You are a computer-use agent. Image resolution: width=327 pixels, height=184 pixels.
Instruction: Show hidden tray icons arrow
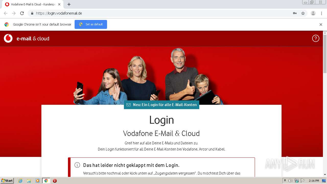285,181
